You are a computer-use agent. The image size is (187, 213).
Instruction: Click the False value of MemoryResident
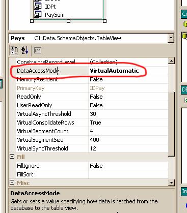click(96, 79)
